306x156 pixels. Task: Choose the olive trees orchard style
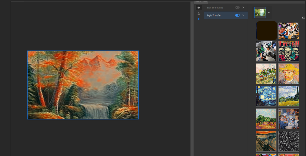(266, 119)
